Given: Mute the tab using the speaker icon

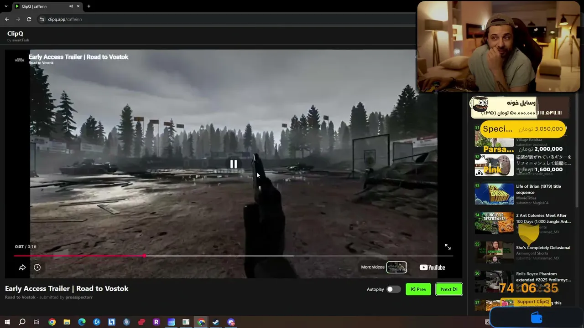Looking at the screenshot, I should [x=71, y=6].
